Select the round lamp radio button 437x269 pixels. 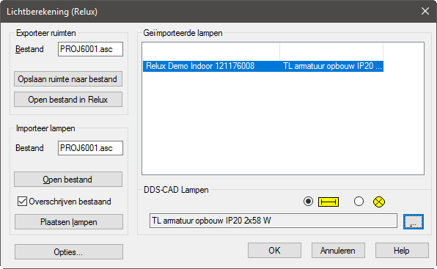tap(359, 201)
